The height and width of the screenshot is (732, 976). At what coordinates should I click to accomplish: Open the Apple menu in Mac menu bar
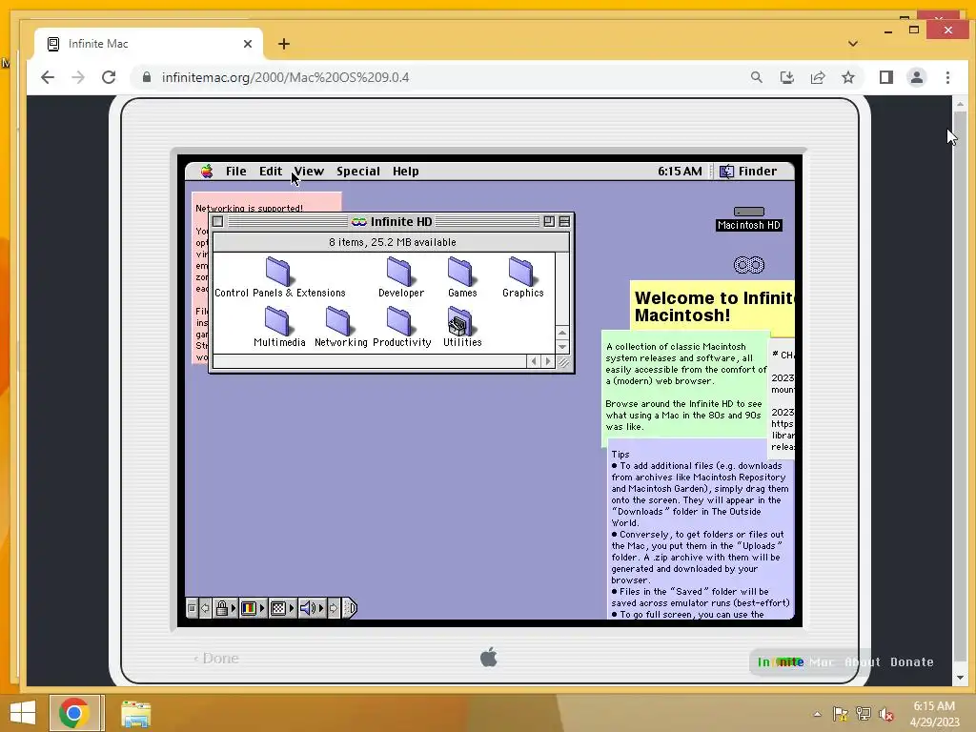click(x=207, y=172)
